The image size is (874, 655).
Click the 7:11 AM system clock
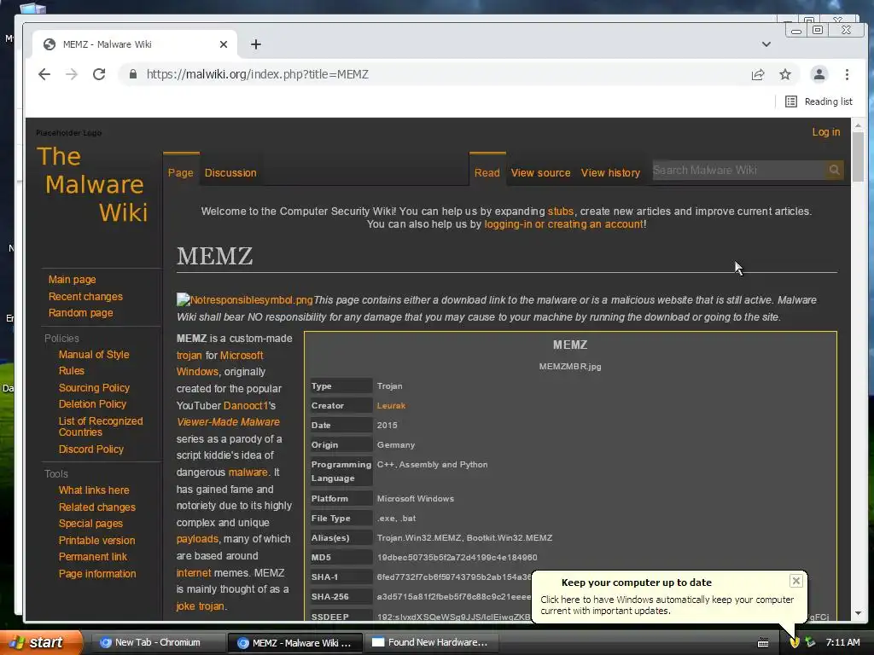[842, 643]
